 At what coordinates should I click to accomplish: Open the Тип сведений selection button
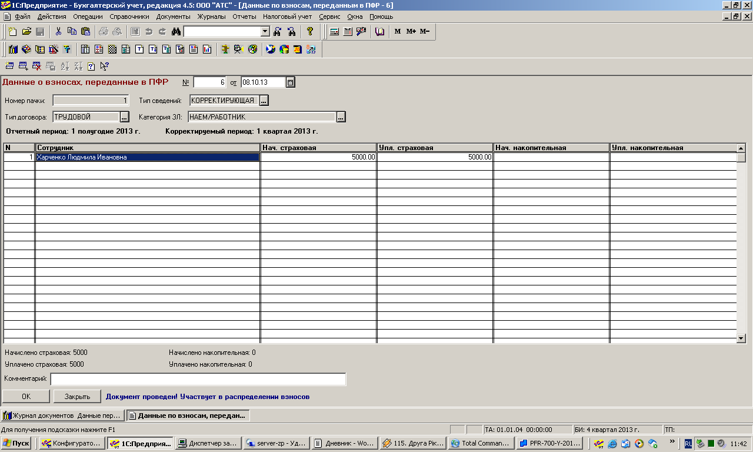(264, 101)
